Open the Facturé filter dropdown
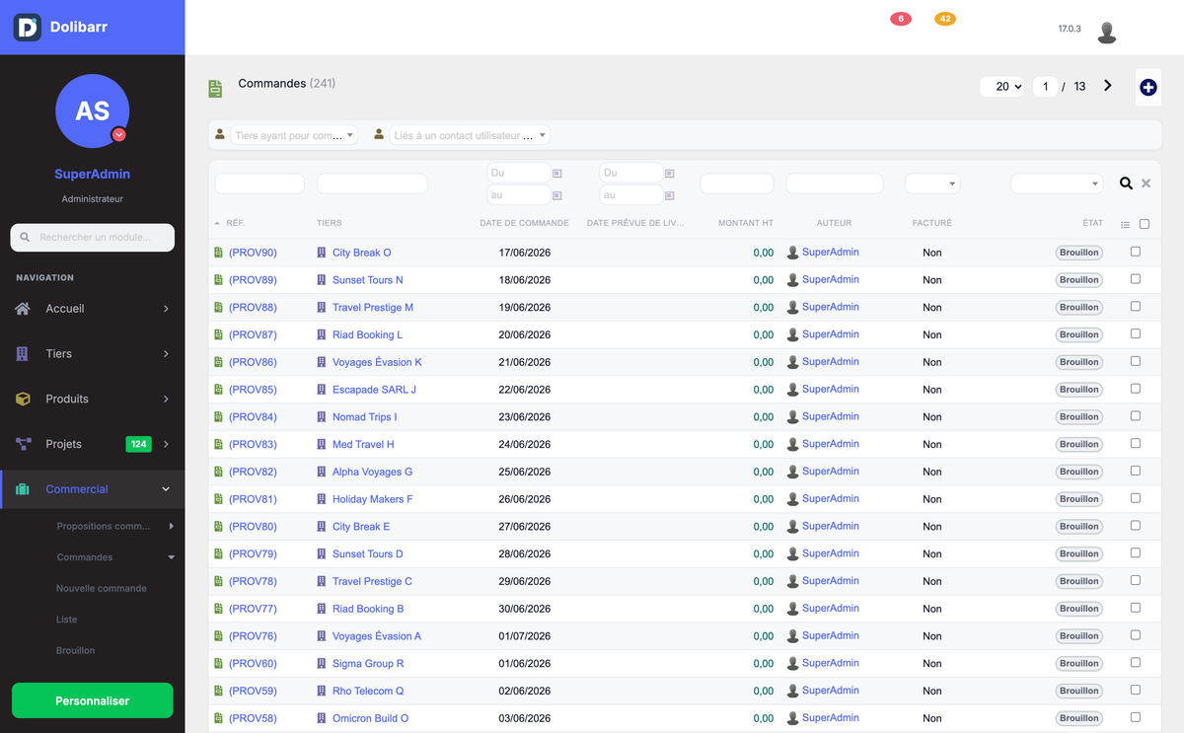The width and height of the screenshot is (1184, 733). 932,183
